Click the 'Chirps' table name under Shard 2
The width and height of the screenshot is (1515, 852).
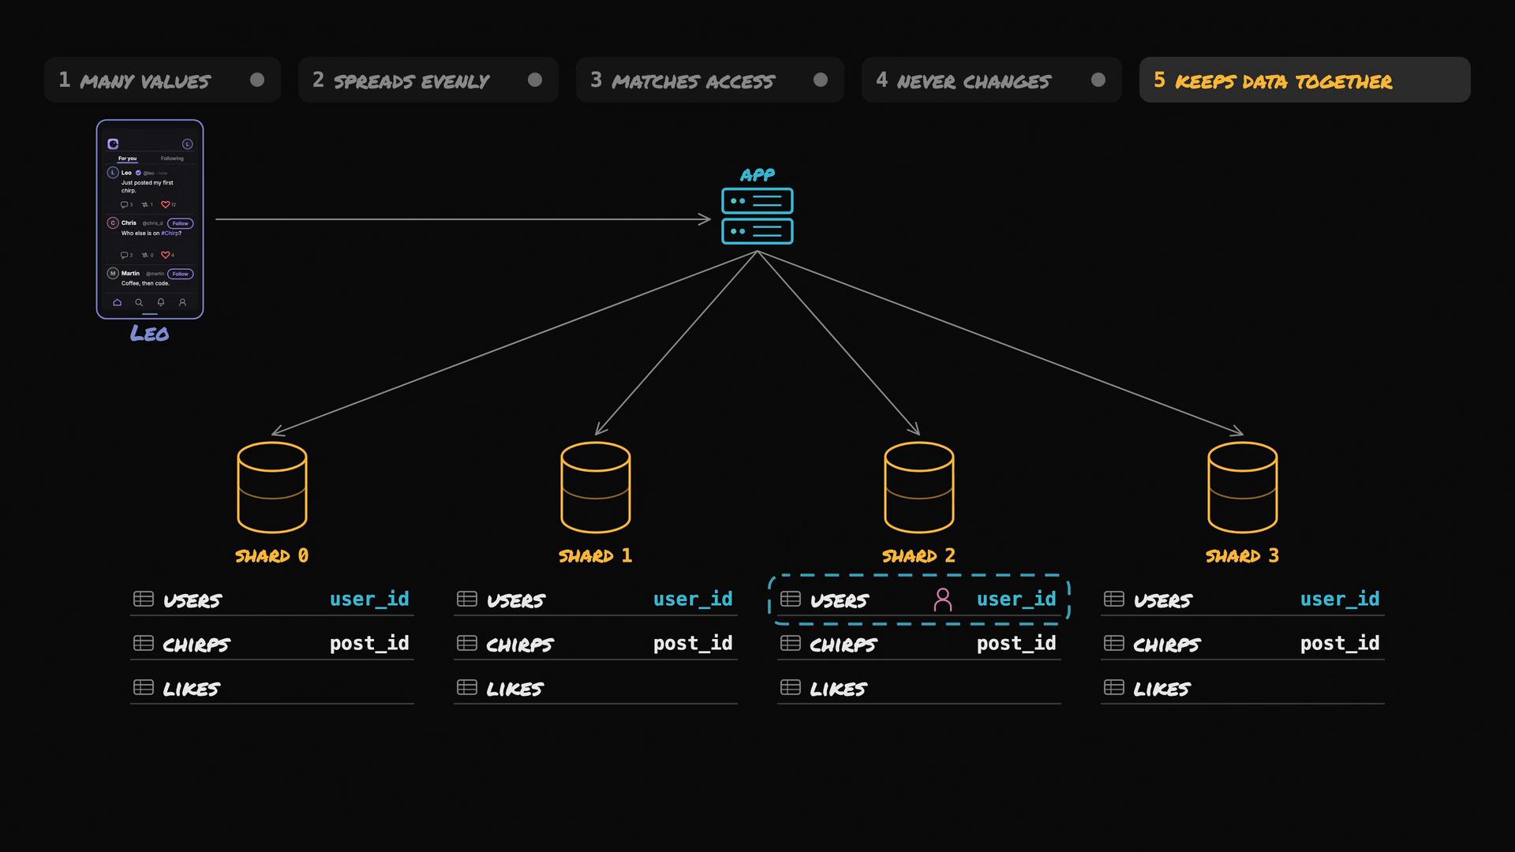click(843, 645)
